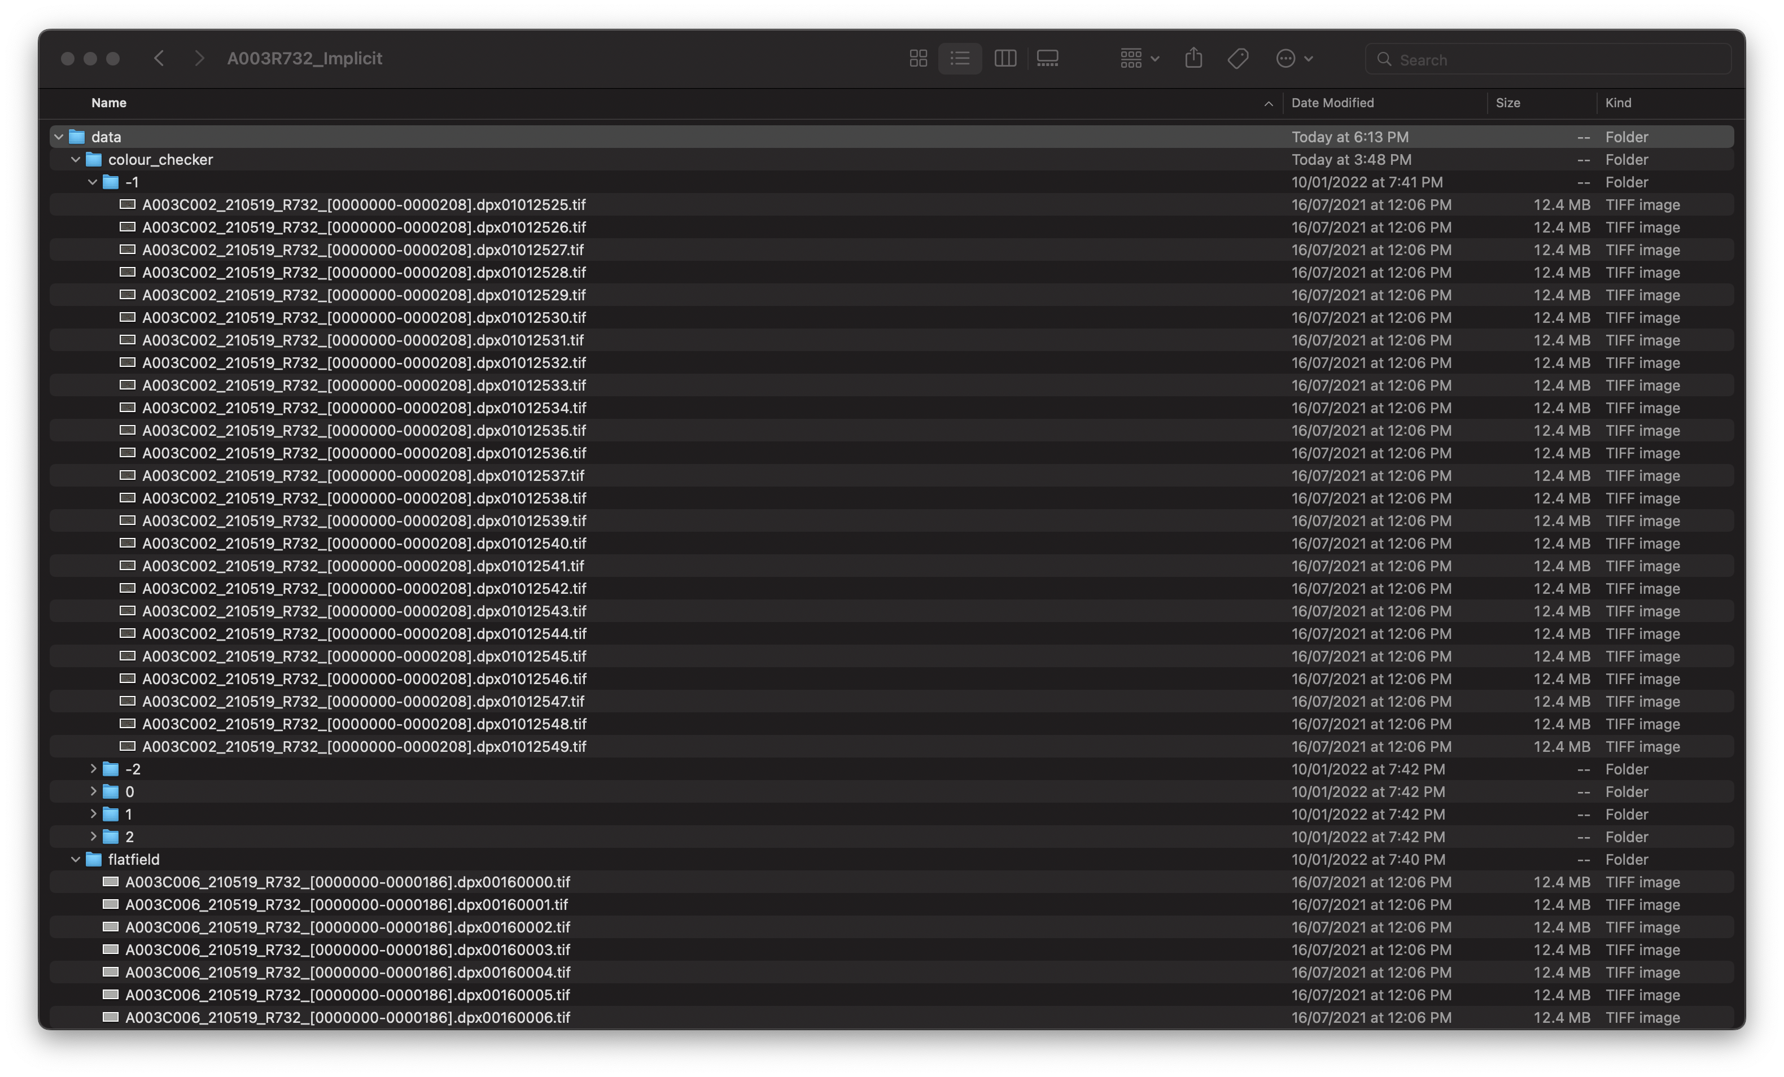Open the Share button menu
The width and height of the screenshot is (1784, 1077).
(x=1194, y=59)
